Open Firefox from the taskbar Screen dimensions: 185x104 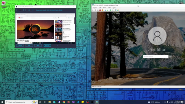[x=69, y=102]
